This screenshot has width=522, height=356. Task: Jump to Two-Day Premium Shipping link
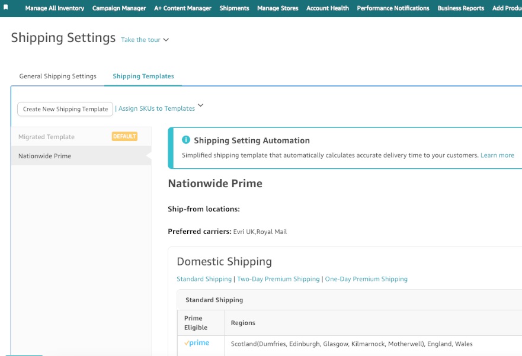coord(278,279)
